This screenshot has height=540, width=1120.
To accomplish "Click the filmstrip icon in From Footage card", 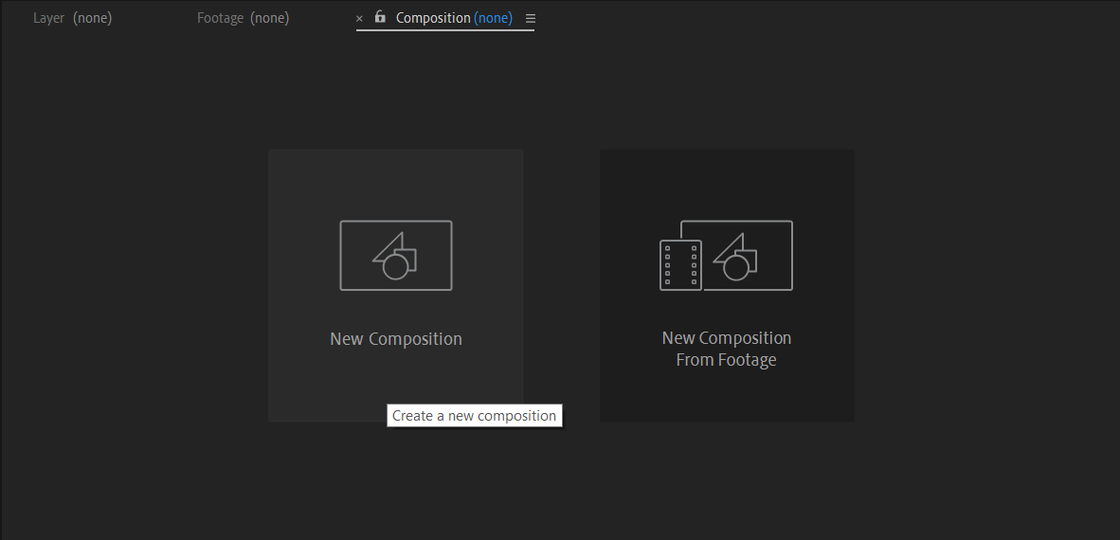I will click(680, 265).
